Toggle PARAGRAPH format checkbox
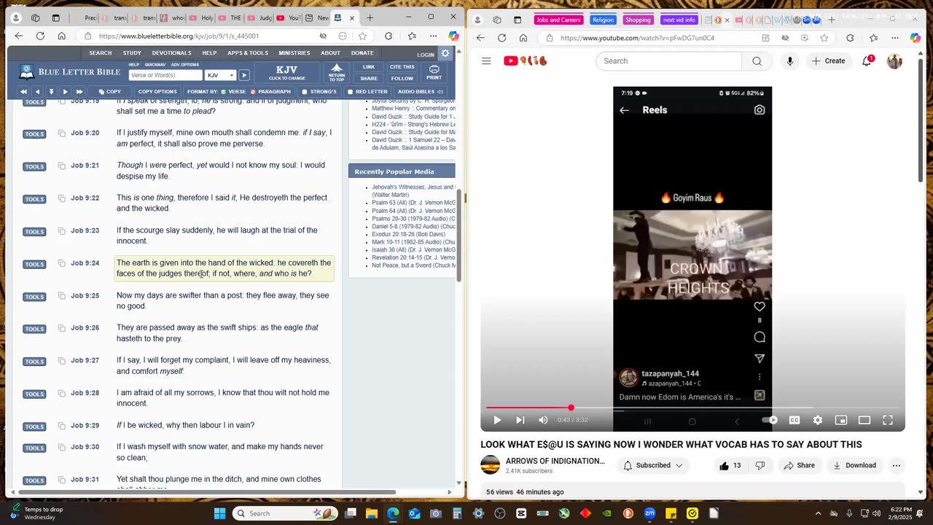The width and height of the screenshot is (933, 525). coord(252,92)
